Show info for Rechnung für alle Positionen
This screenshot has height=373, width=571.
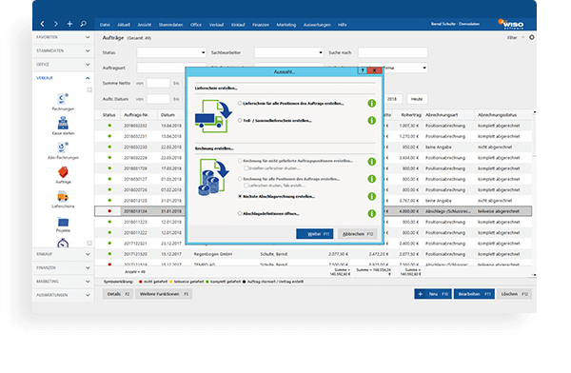[x=371, y=179]
